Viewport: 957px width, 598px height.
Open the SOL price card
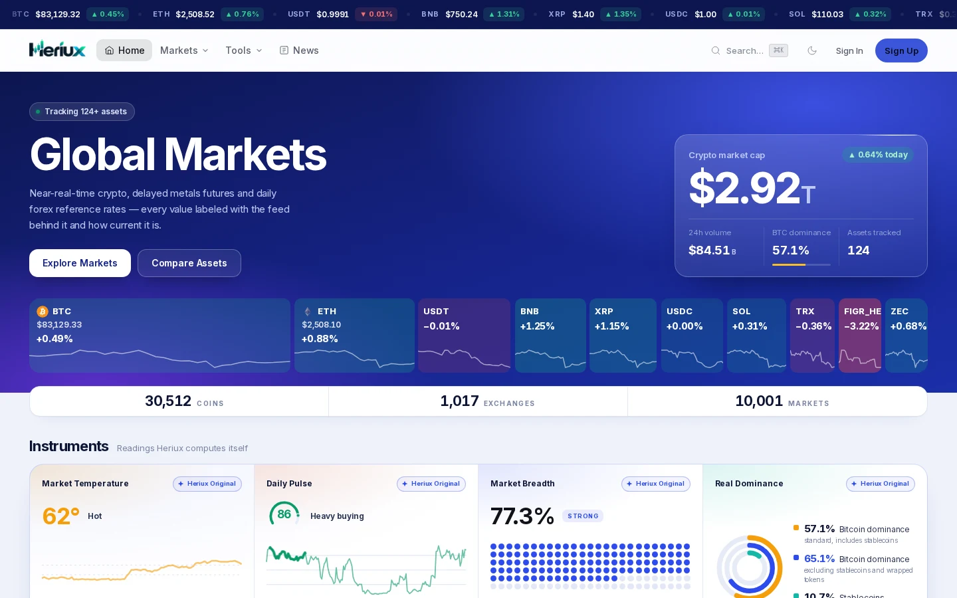(756, 336)
